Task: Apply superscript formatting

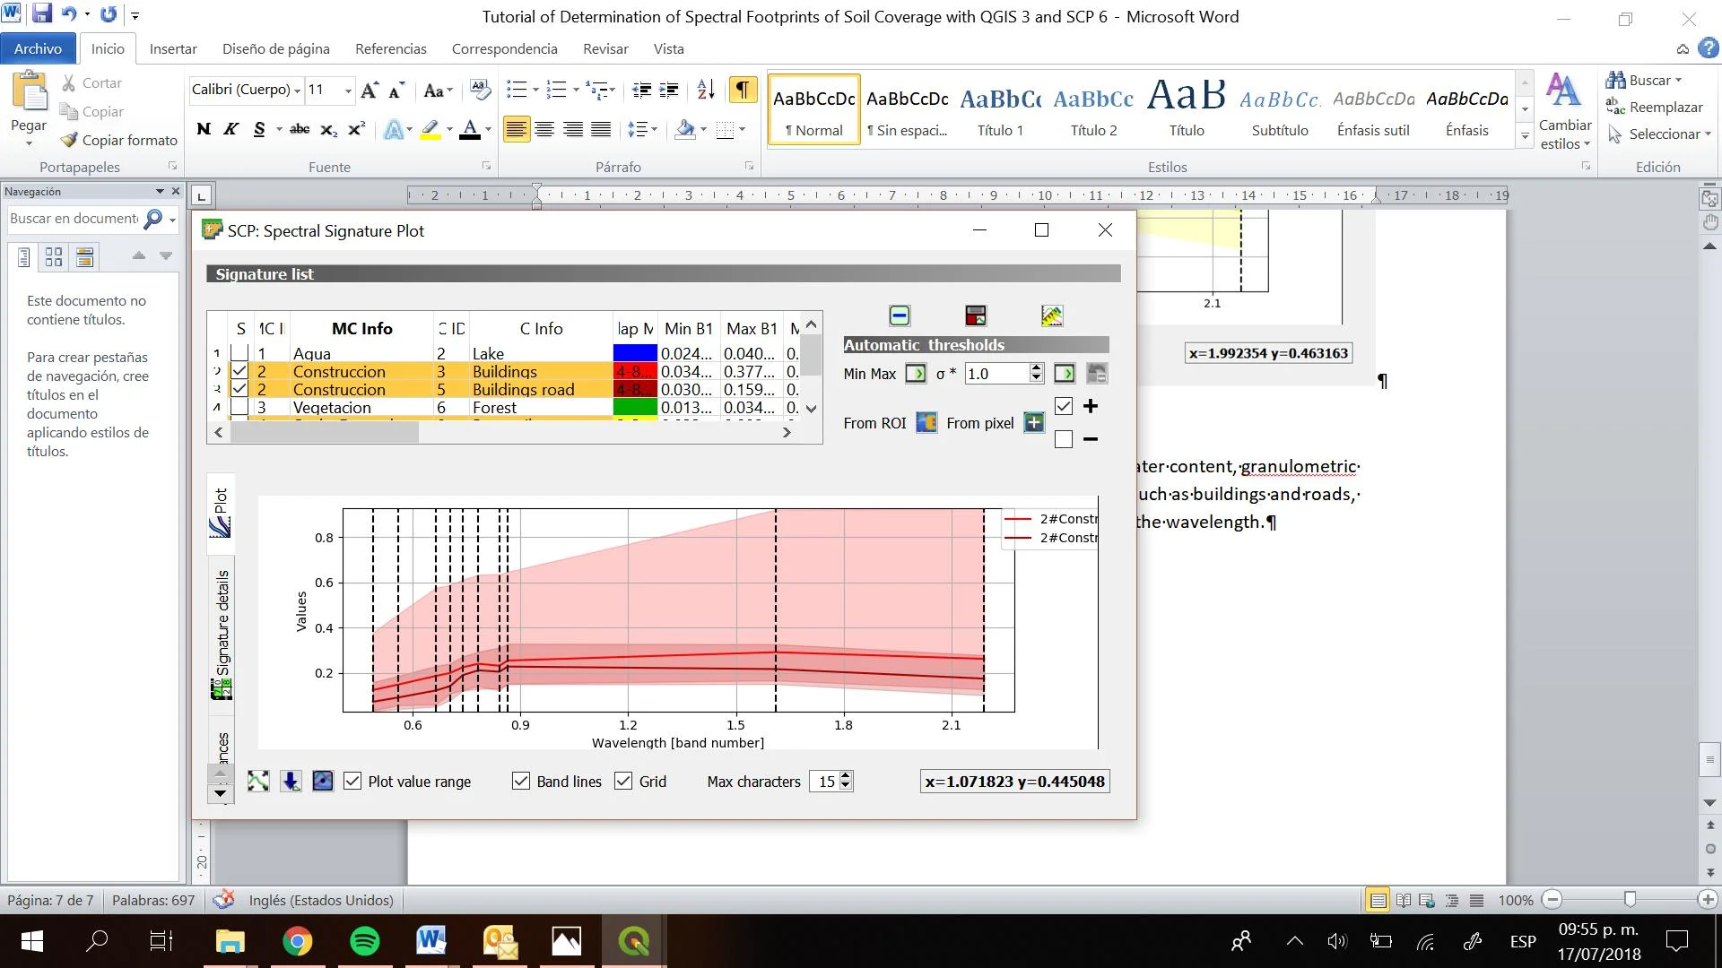Action: point(356,130)
